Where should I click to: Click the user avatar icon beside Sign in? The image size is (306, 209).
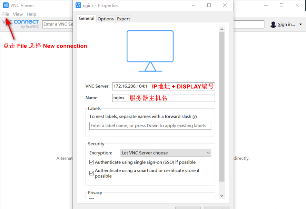[273, 24]
